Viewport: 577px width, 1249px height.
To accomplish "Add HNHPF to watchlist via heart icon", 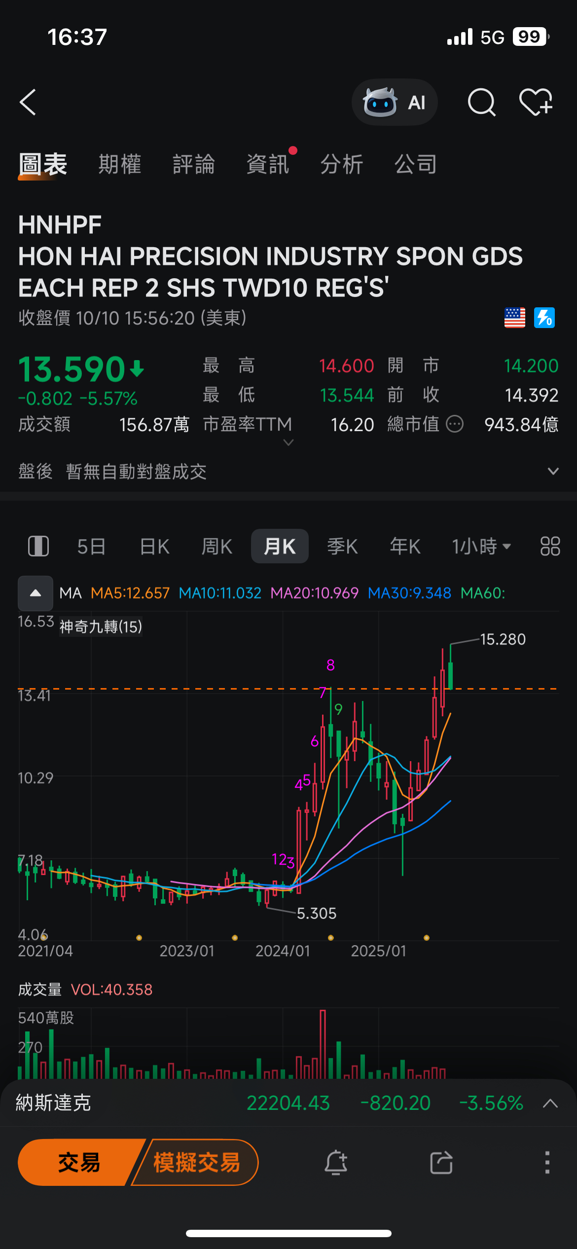I will click(x=536, y=102).
